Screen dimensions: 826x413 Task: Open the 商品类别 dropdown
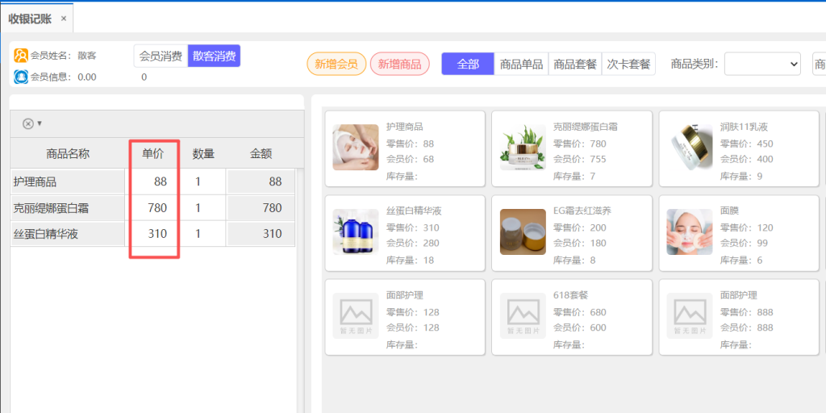(761, 64)
